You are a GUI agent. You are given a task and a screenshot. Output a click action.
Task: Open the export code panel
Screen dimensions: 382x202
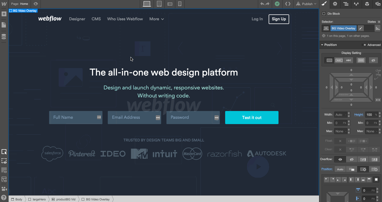[288, 4]
